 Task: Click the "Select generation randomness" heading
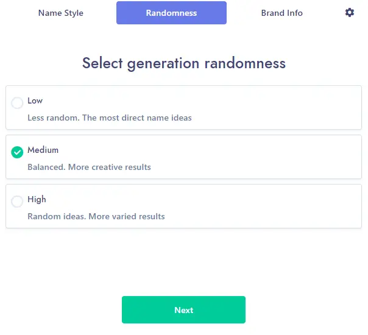[184, 63]
